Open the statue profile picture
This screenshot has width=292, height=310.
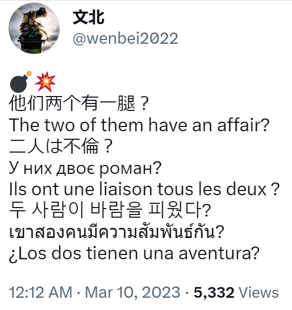(34, 28)
